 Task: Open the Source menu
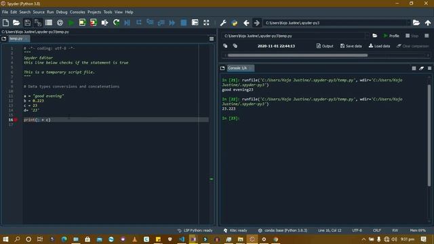coord(39,12)
